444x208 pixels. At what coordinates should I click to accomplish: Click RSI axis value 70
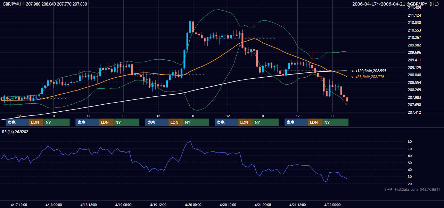click(x=410, y=149)
